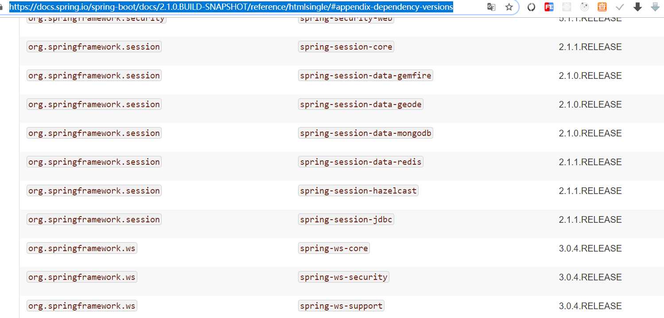The height and width of the screenshot is (318, 664).
Task: Click spring-session-data-redis artifact cell
Action: coord(361,162)
